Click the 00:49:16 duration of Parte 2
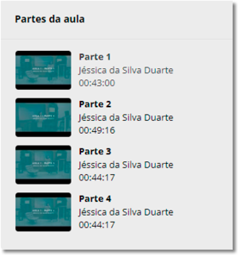 pos(97,130)
